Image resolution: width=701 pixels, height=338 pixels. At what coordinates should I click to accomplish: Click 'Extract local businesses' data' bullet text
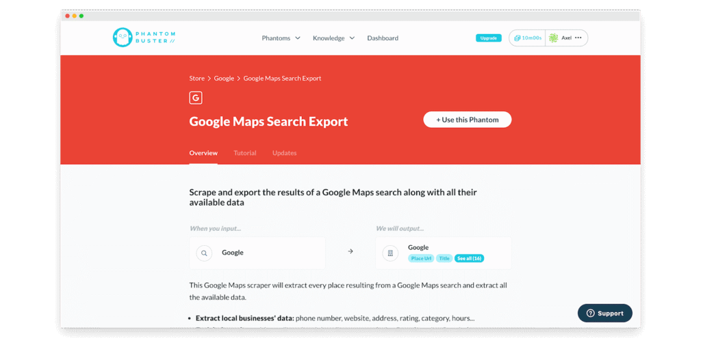pyautogui.click(x=244, y=318)
